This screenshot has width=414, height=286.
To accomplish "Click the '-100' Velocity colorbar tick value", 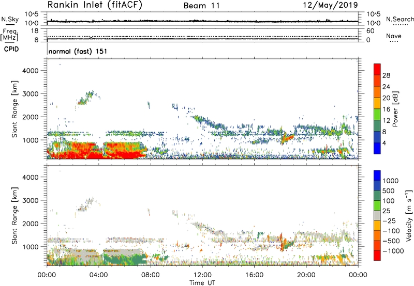I will (x=391, y=231).
